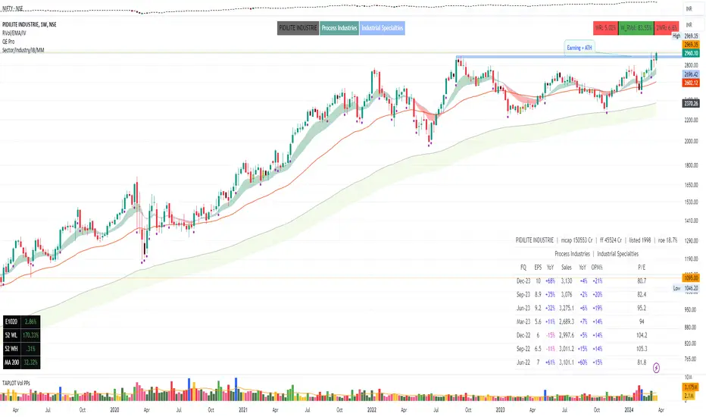Click the MA 200 32.32% stat row
This screenshot has width=706, height=417.
tap(21, 362)
